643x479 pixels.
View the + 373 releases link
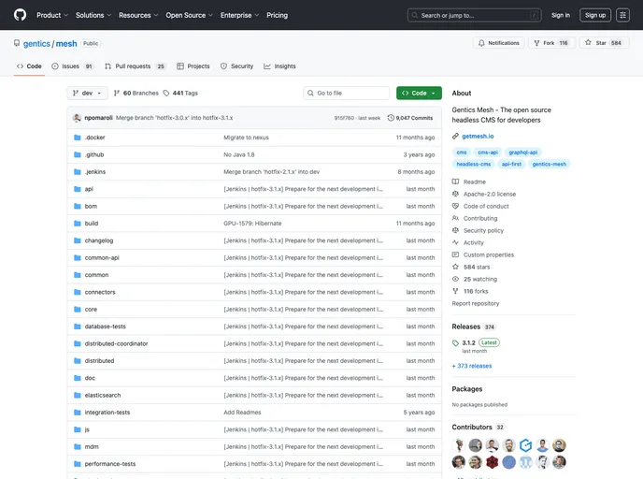[x=472, y=366]
